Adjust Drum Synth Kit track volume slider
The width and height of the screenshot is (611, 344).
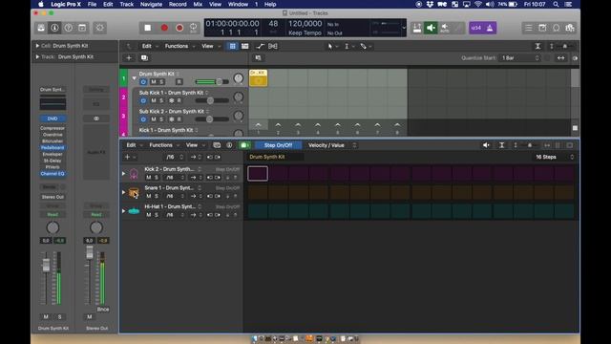212,81
